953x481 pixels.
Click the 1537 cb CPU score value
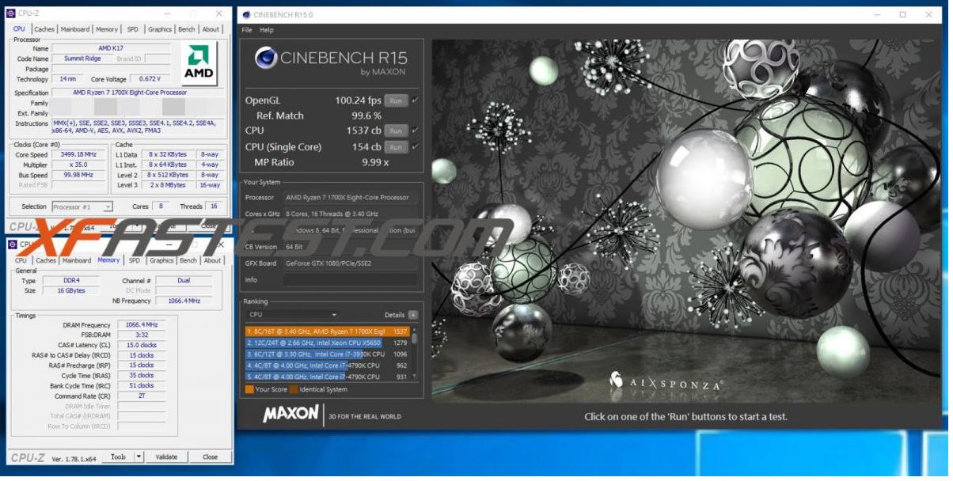point(363,131)
